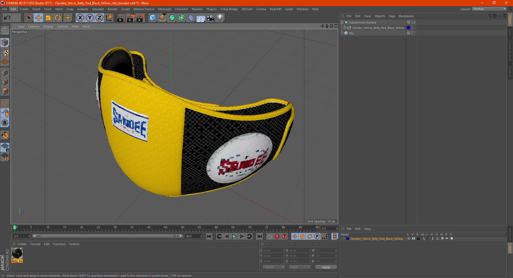This screenshot has width=513, height=278.
Task: Activate the Rotate tool icon
Action: [58, 18]
